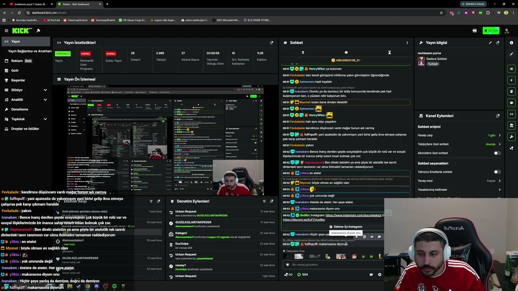Open the Sohbet three-dot options menu

[x=407, y=42]
